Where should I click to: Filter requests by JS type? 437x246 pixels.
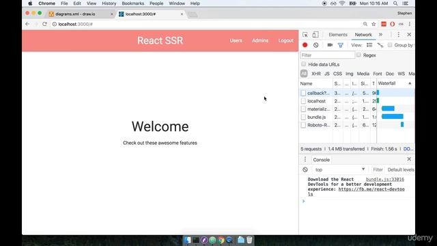(x=327, y=74)
